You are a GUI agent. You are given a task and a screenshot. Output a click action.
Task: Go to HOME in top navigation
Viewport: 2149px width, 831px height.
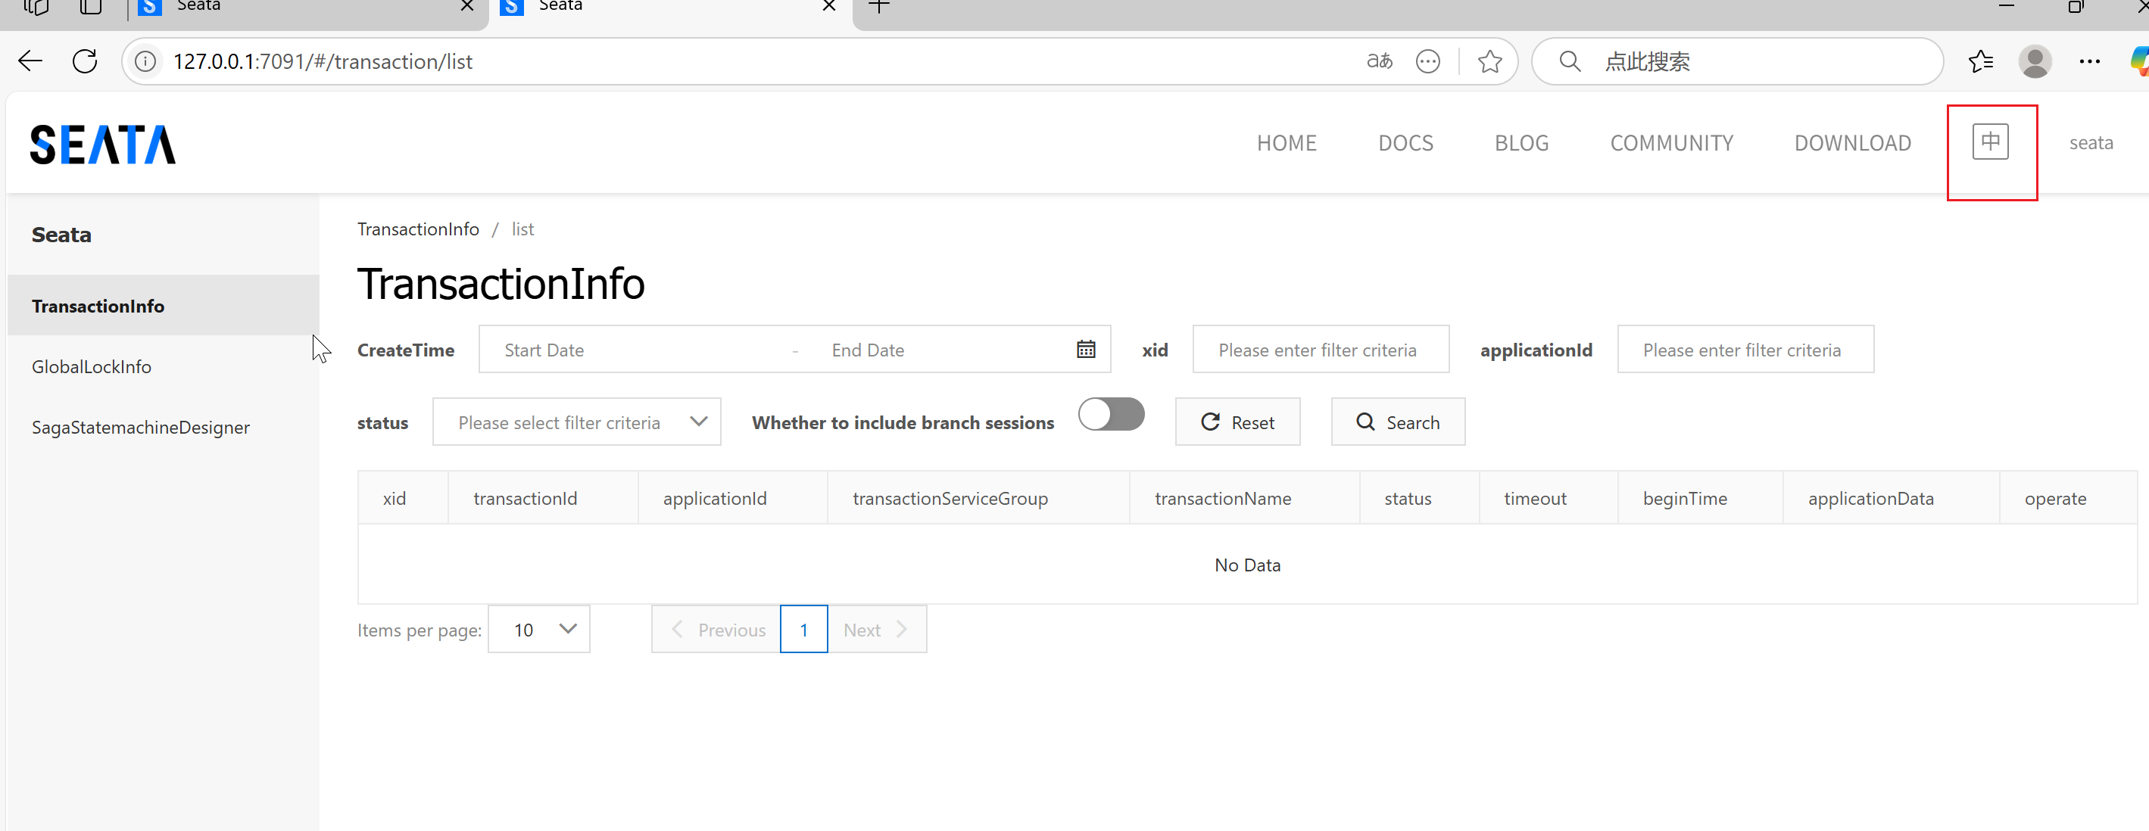[1287, 142]
